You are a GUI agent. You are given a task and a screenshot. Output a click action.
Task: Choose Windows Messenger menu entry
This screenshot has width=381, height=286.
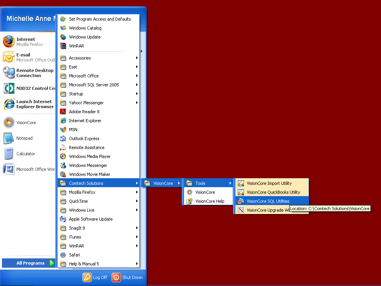[98, 165]
